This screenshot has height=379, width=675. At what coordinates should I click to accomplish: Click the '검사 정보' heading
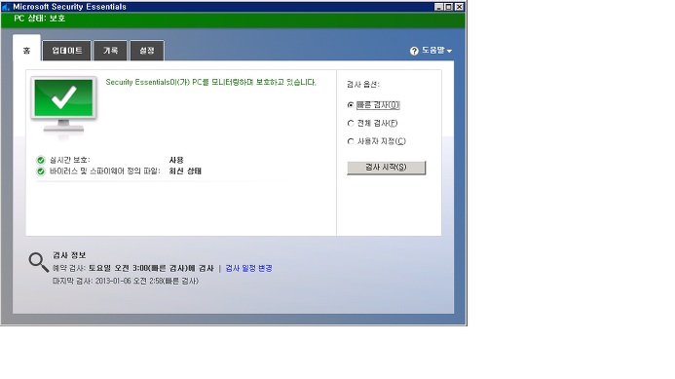pyautogui.click(x=69, y=255)
